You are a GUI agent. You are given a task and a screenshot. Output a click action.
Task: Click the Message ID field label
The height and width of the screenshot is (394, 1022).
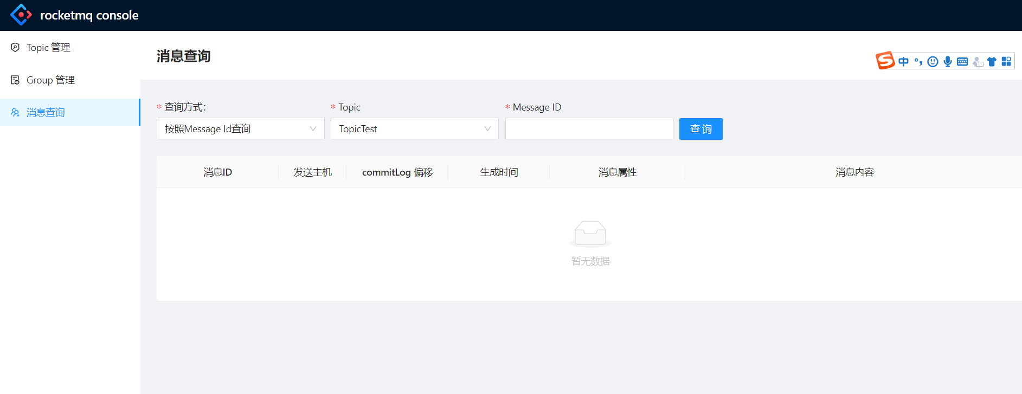click(x=537, y=107)
